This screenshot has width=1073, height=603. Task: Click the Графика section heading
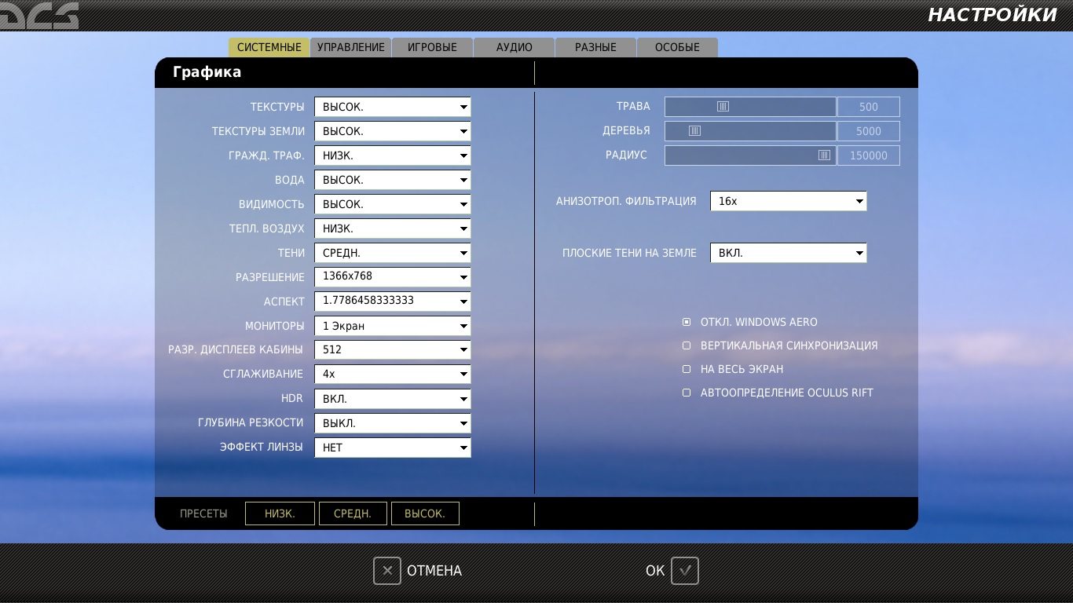207,72
